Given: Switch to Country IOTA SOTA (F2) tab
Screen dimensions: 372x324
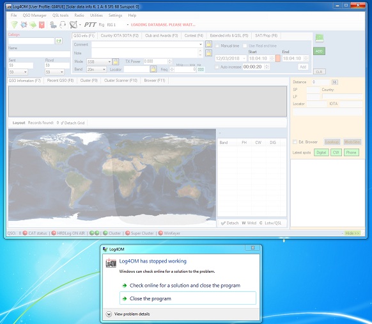Looking at the screenshot, I should pyautogui.click(x=120, y=36).
